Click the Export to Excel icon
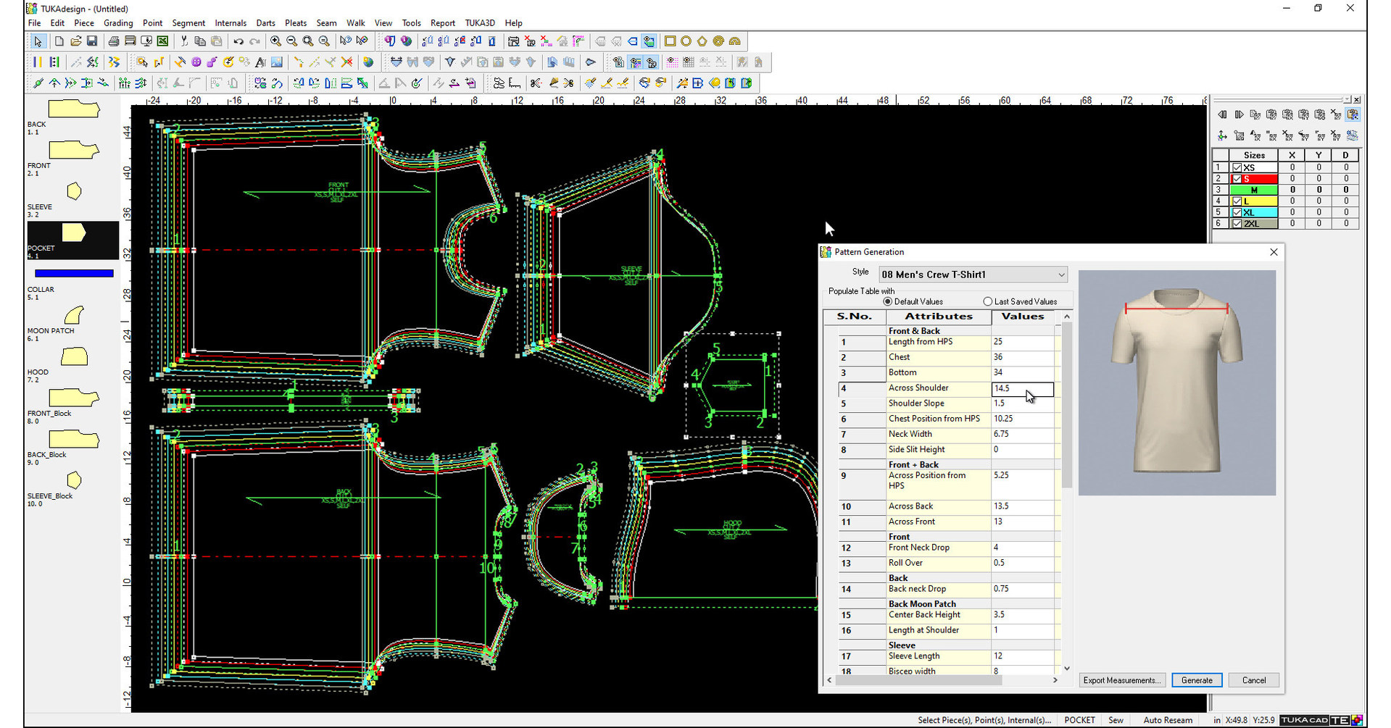The image size is (1391, 728). coord(162,41)
